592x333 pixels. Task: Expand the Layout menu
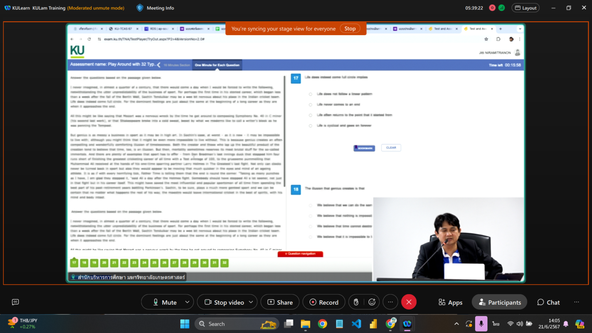click(x=525, y=7)
